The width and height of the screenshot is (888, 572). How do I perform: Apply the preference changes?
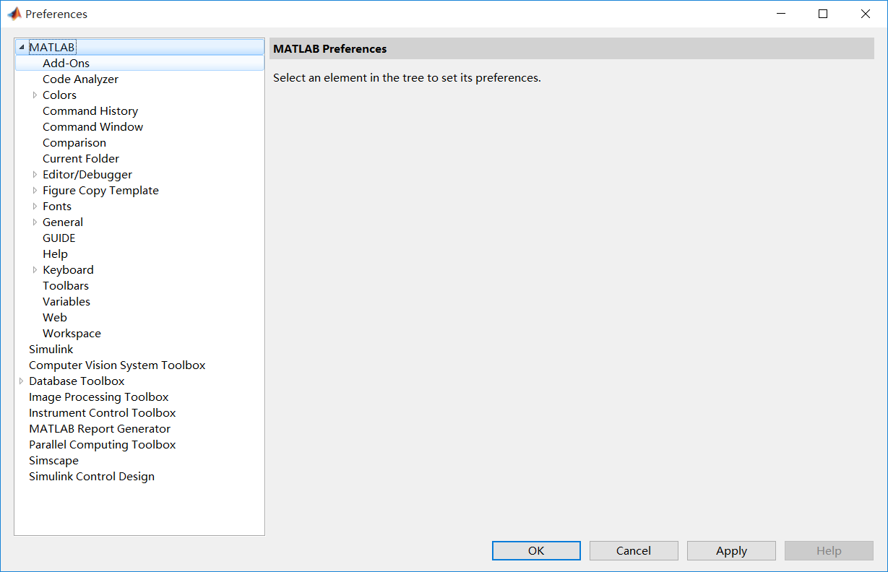click(731, 550)
